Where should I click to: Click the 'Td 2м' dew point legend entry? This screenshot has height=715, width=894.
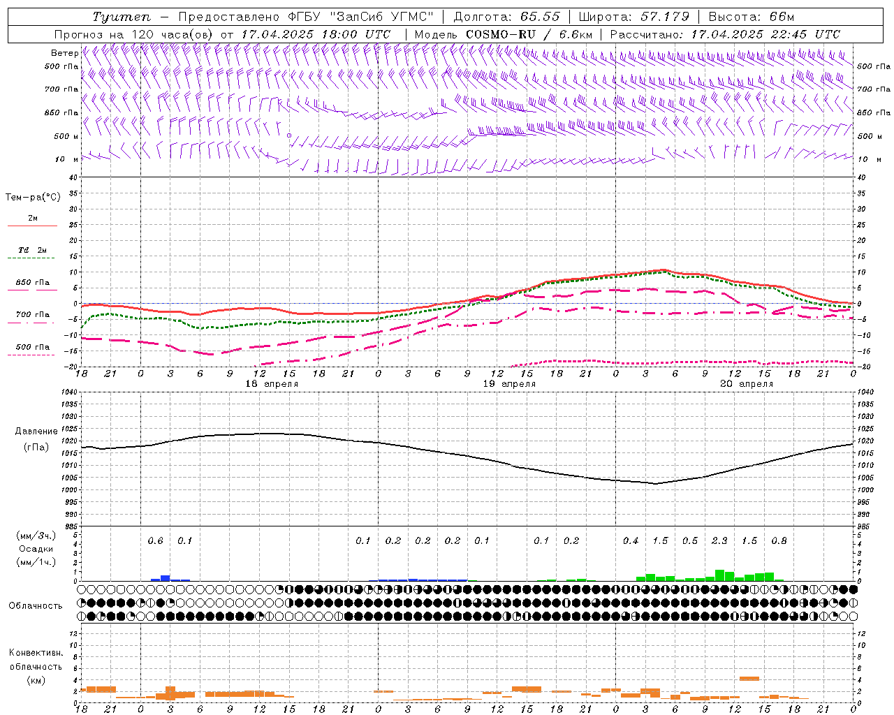[x=32, y=250]
